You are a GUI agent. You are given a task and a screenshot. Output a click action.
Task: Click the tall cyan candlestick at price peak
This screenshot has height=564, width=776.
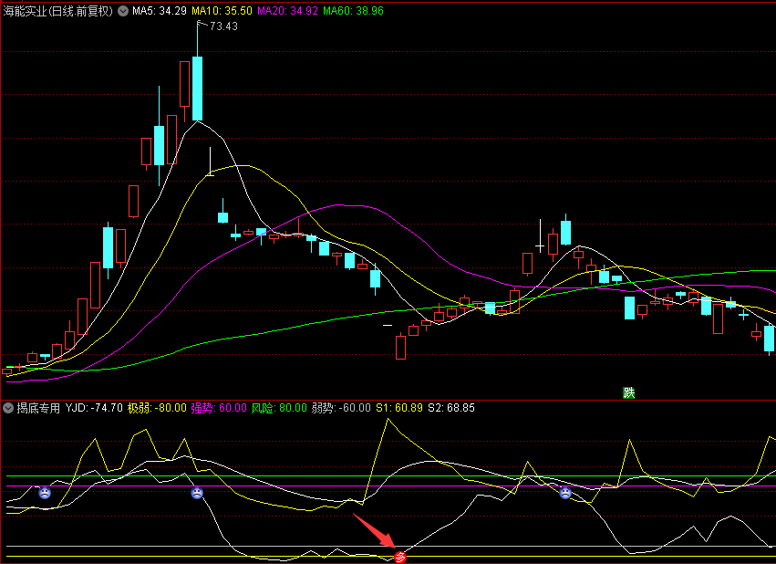coord(198,89)
